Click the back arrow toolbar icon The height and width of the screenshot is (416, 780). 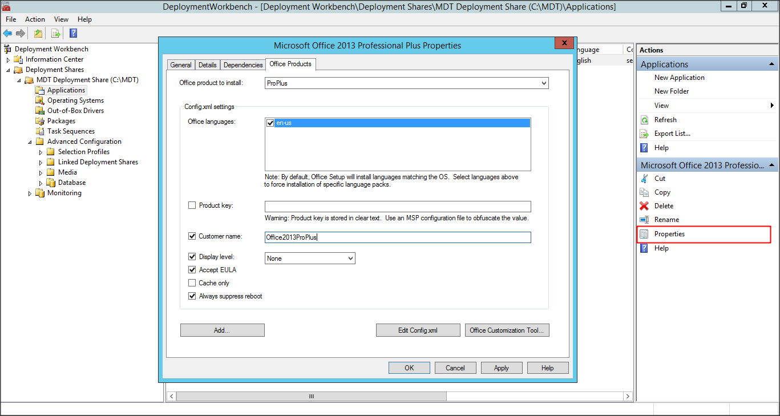[7, 33]
